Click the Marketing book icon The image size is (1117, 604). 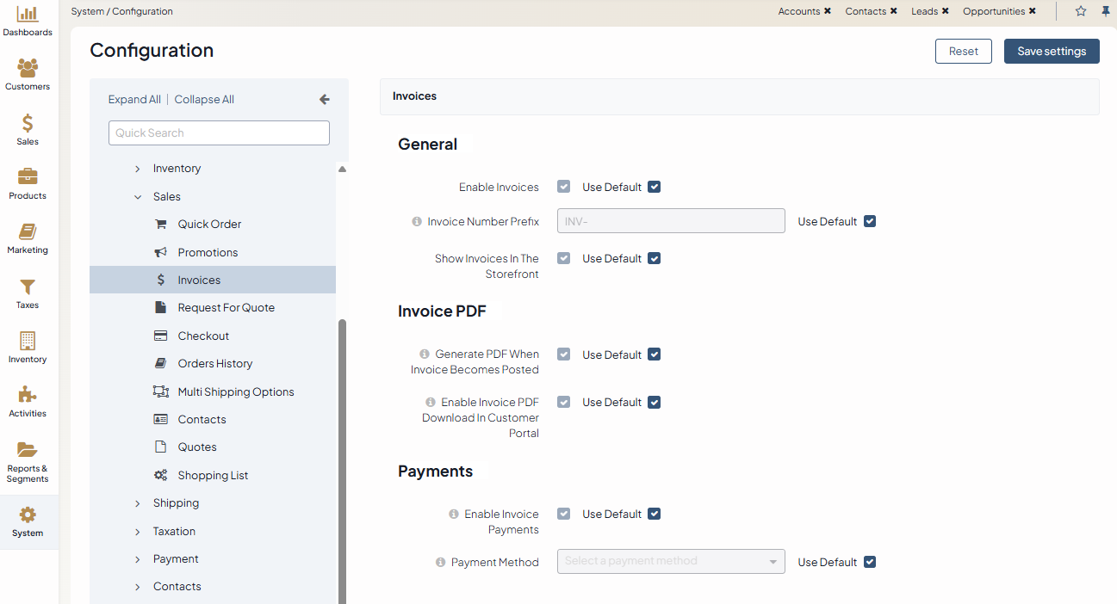pos(28,232)
